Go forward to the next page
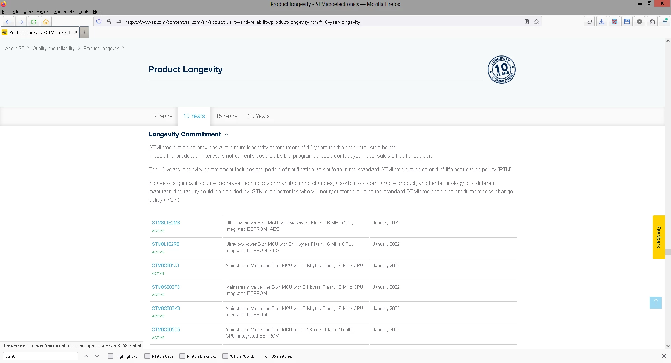Screen dimensions: 671x363 tap(21, 22)
